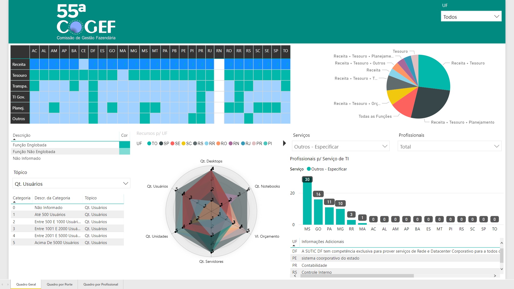This screenshot has height=289, width=514.
Task: Click the previous page arrow at bottom left
Action: [x=2, y=284]
